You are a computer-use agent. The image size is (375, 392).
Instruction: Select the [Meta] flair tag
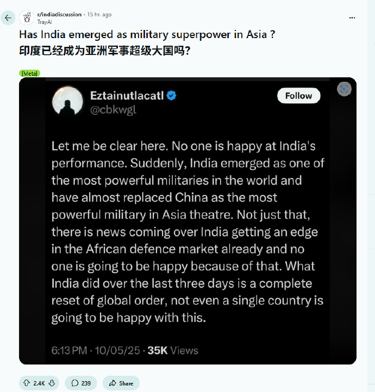tap(29, 73)
